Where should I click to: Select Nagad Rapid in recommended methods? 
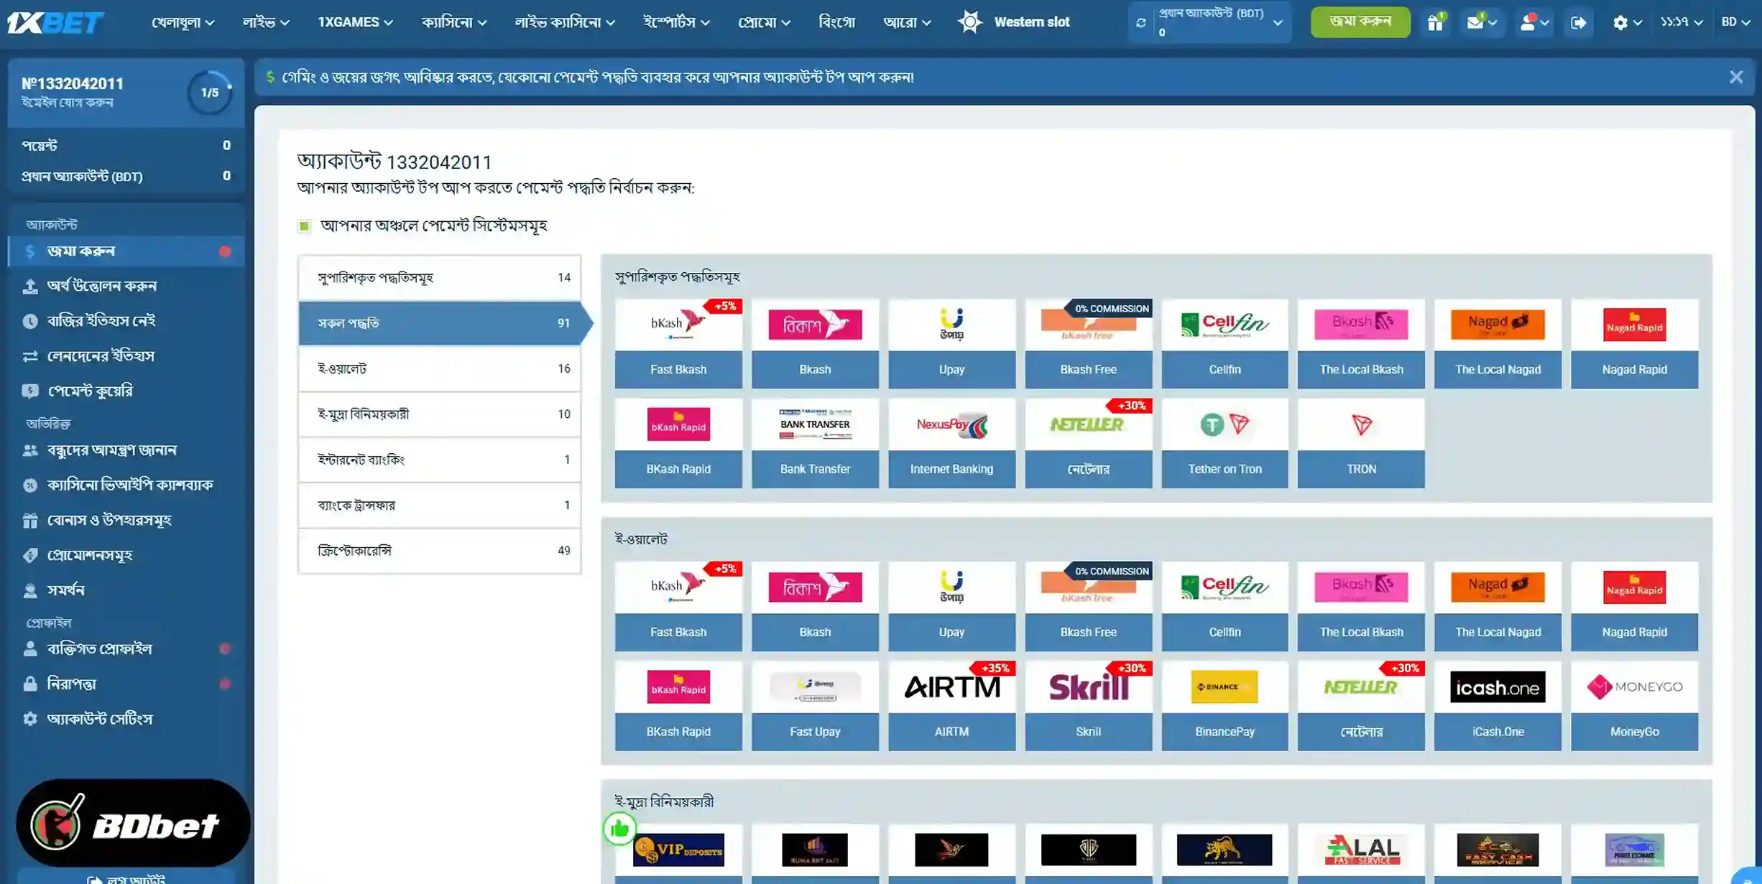(1634, 343)
